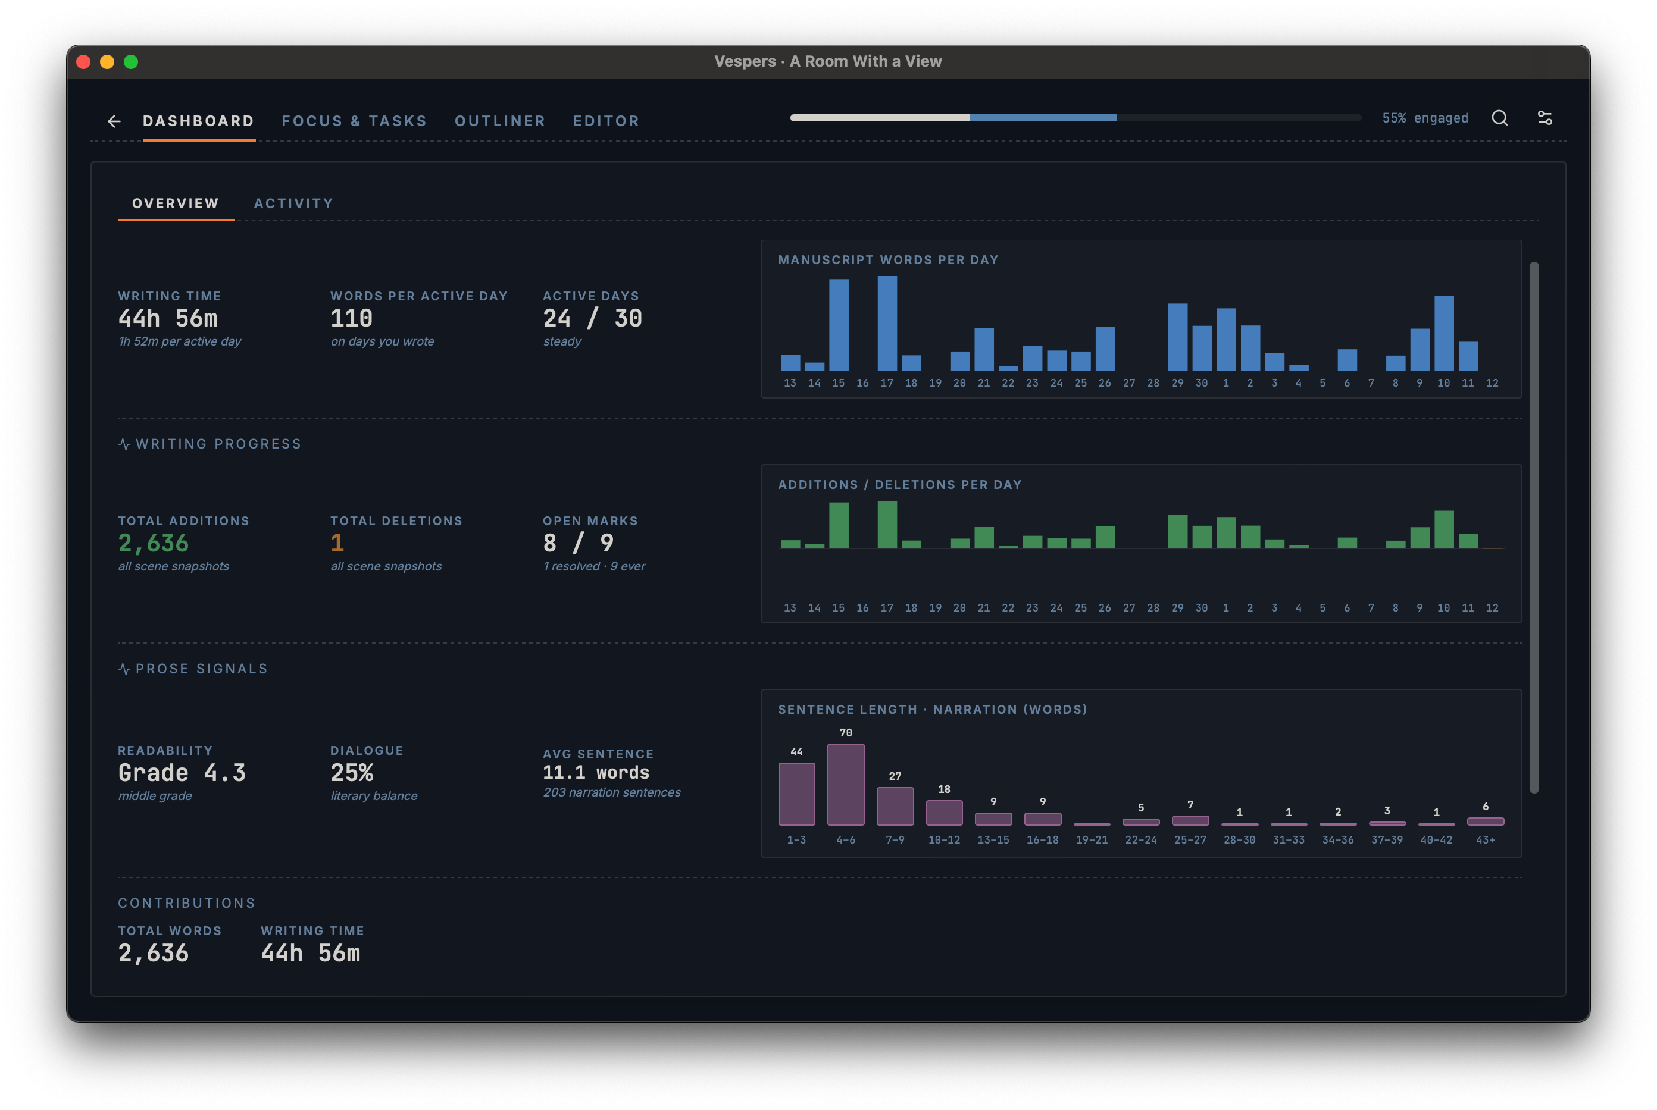The image size is (1657, 1110).
Task: Click the day 29 bar in words chart
Action: pyautogui.click(x=1178, y=337)
